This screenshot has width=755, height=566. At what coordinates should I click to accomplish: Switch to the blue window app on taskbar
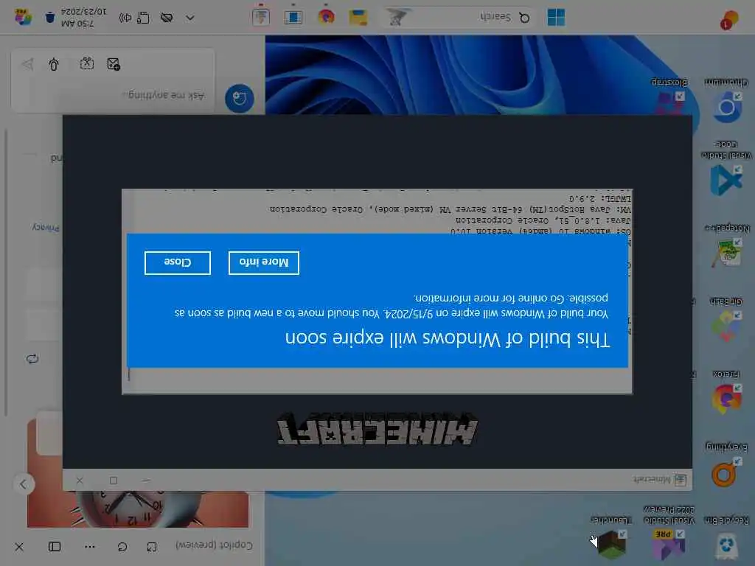tap(293, 18)
